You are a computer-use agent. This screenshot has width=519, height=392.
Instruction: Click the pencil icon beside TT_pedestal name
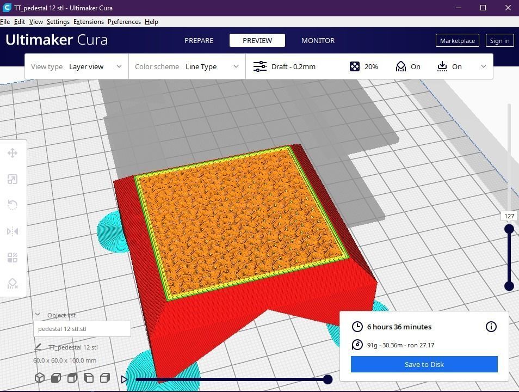point(38,347)
